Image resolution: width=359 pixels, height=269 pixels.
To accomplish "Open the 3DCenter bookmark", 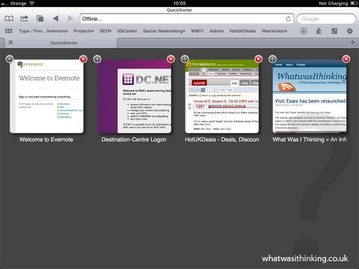I will (x=127, y=31).
